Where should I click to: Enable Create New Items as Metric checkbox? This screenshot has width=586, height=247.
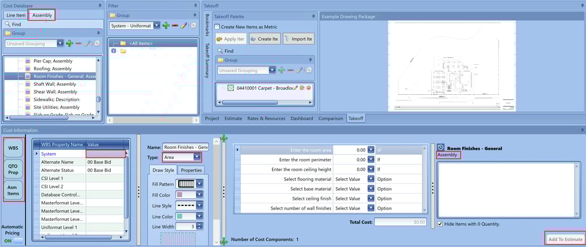click(217, 27)
